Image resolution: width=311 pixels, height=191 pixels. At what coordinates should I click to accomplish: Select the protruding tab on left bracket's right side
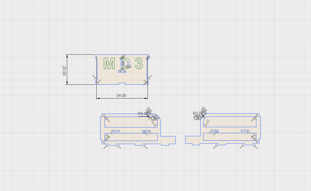168,140
